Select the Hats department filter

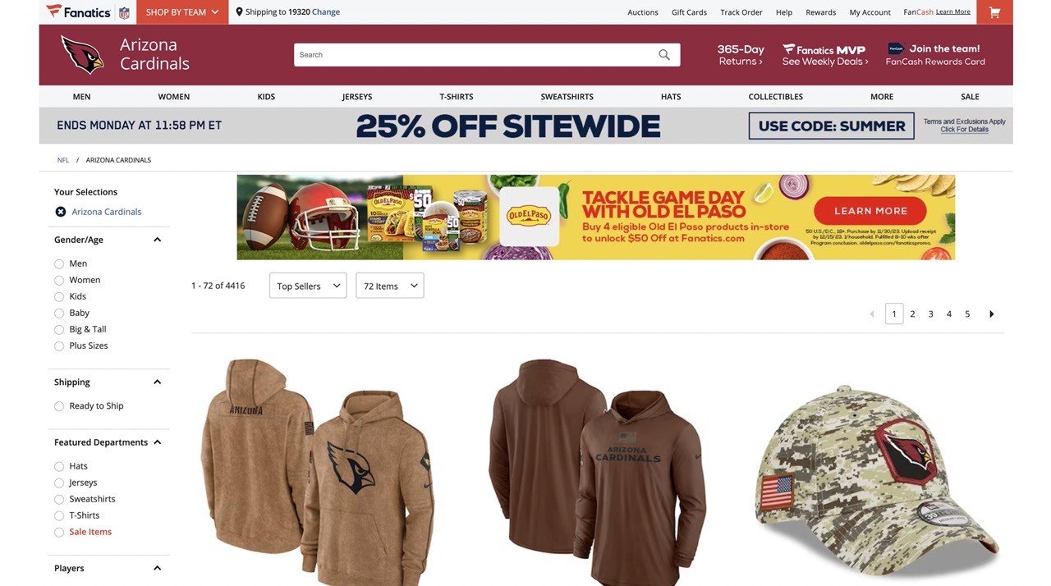pyautogui.click(x=59, y=466)
